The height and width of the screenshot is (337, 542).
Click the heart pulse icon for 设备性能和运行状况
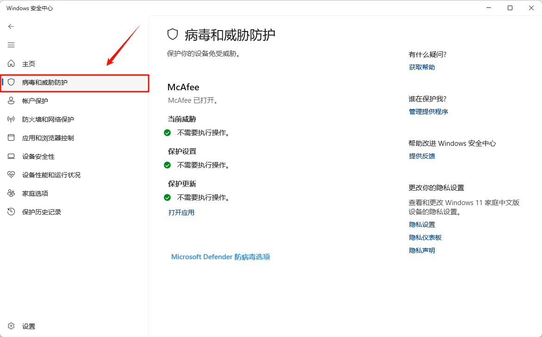pos(11,175)
